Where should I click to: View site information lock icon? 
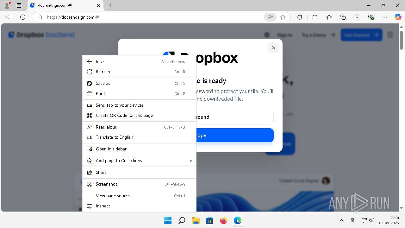coord(40,17)
